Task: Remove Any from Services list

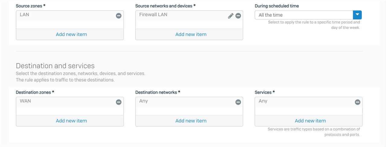Action: click(x=358, y=102)
